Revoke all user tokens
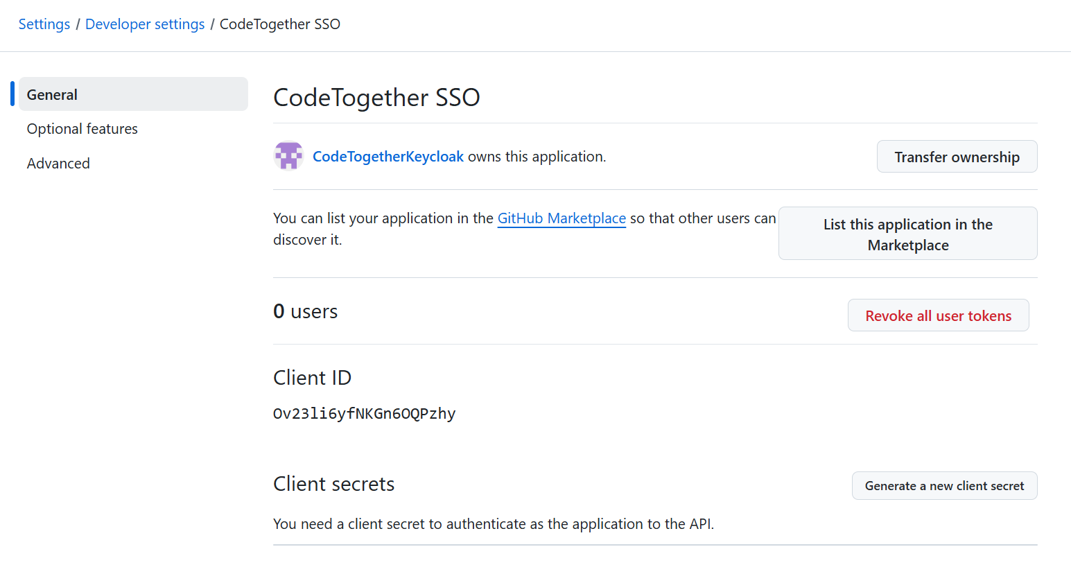This screenshot has height=565, width=1071. tap(938, 315)
